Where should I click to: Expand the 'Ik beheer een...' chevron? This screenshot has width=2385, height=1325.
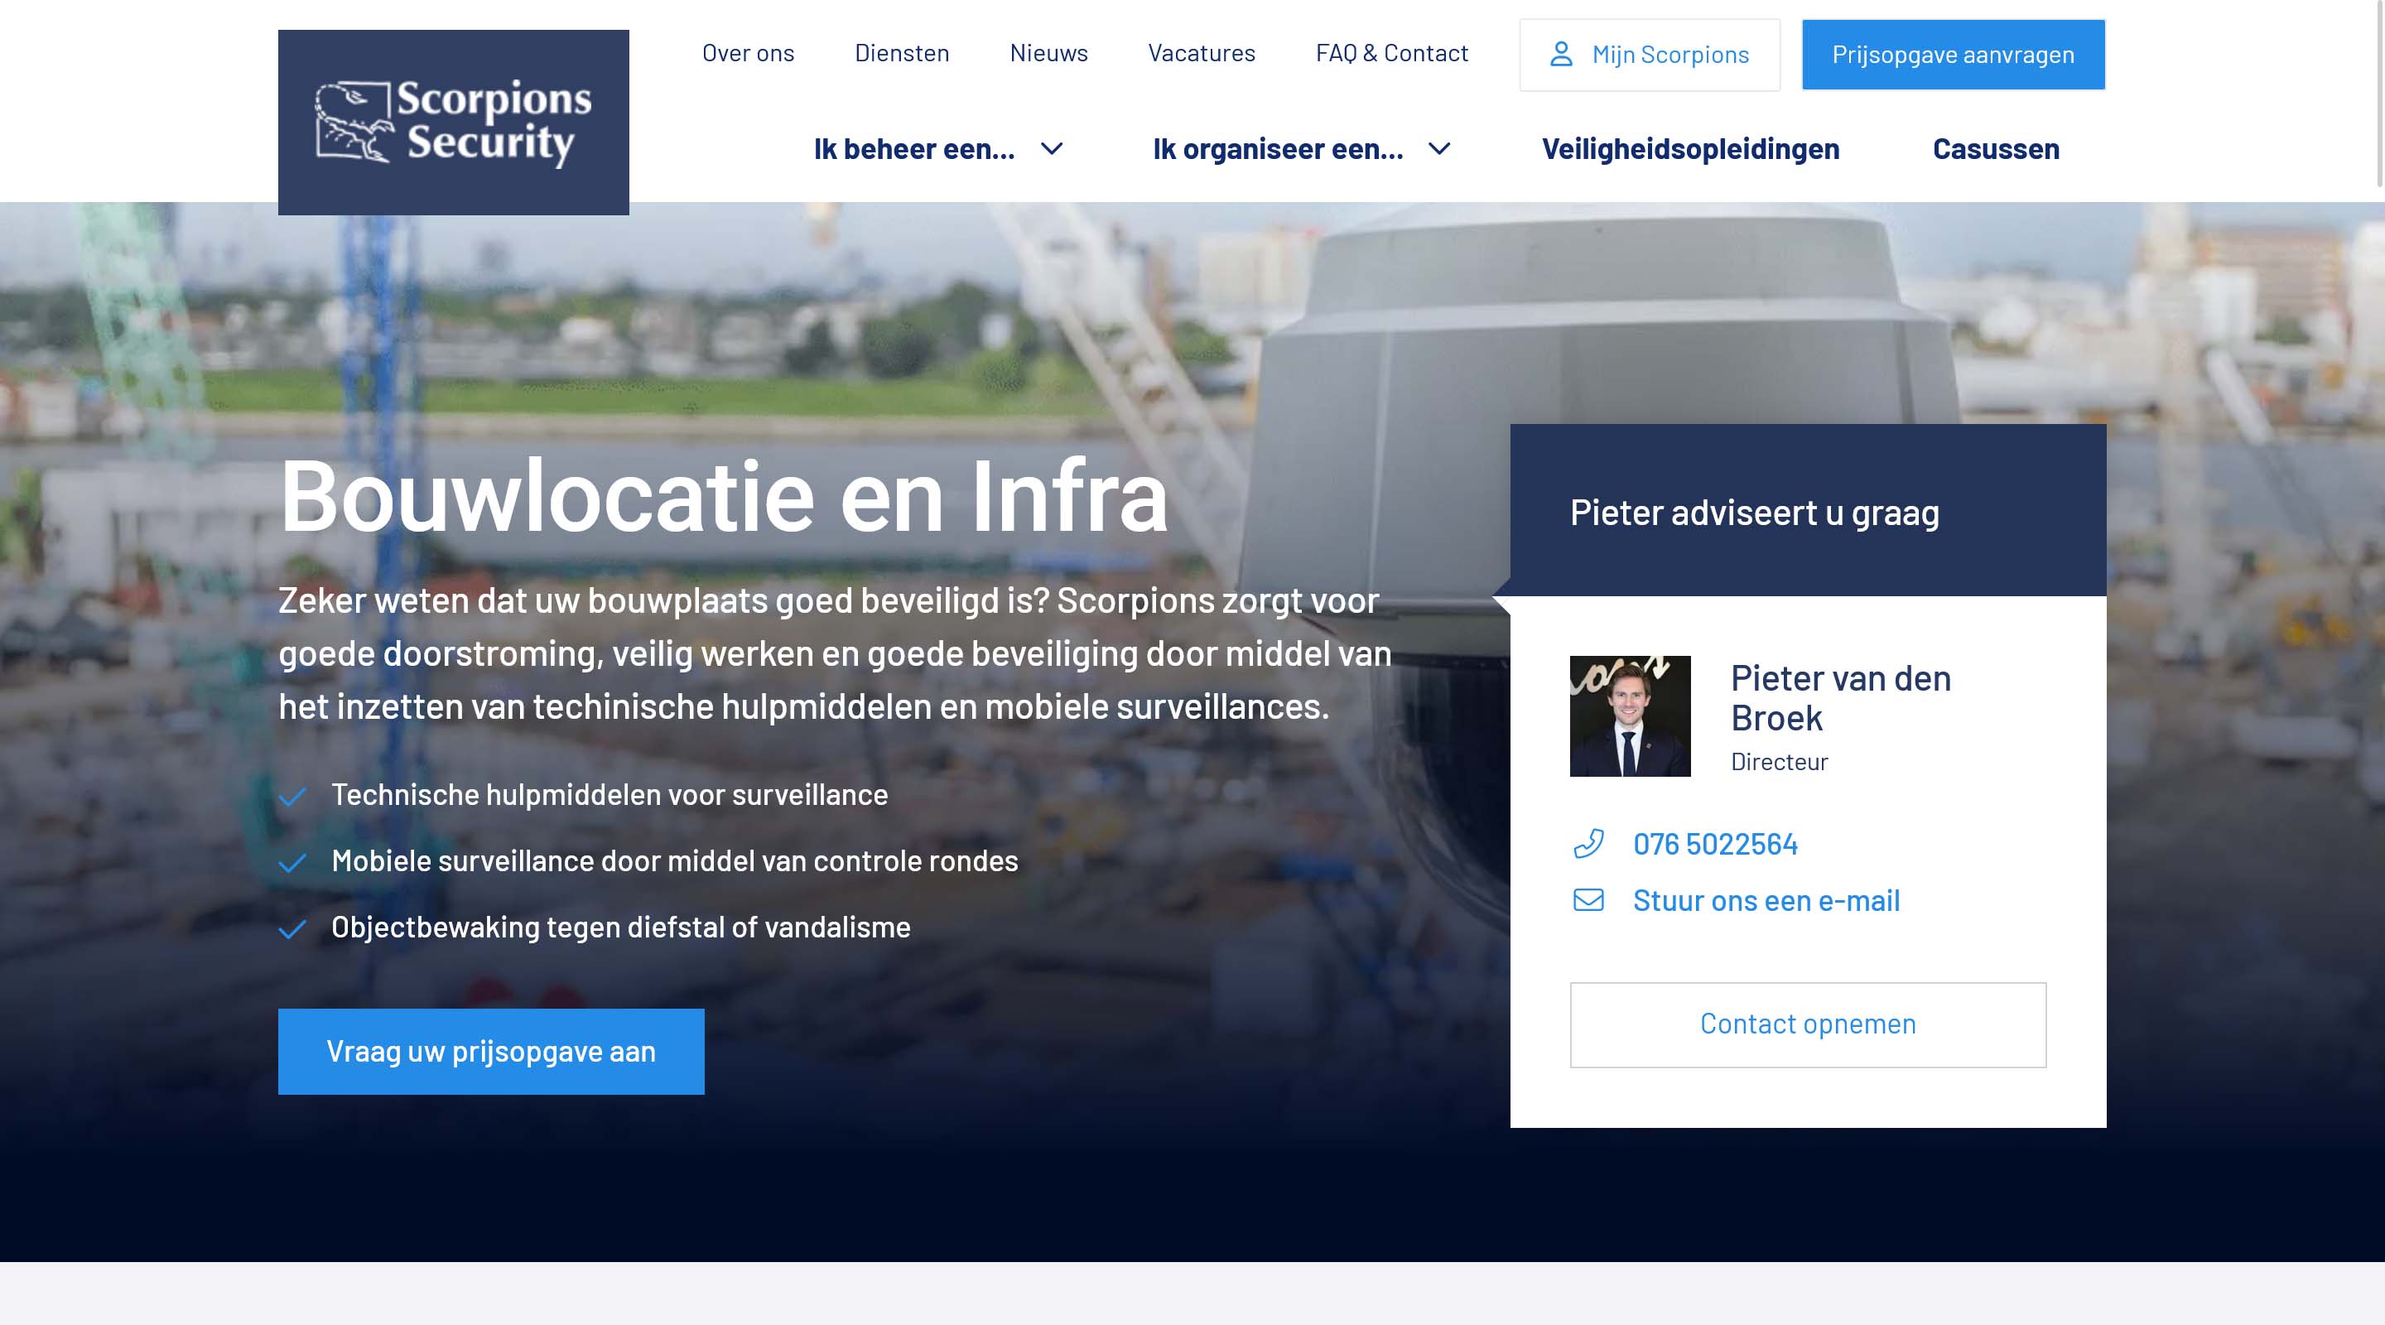1052,149
